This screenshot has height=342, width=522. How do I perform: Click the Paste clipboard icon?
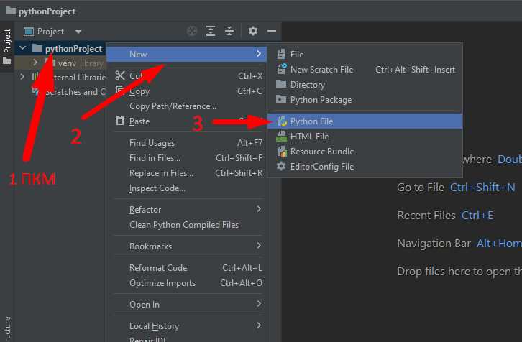pos(120,121)
